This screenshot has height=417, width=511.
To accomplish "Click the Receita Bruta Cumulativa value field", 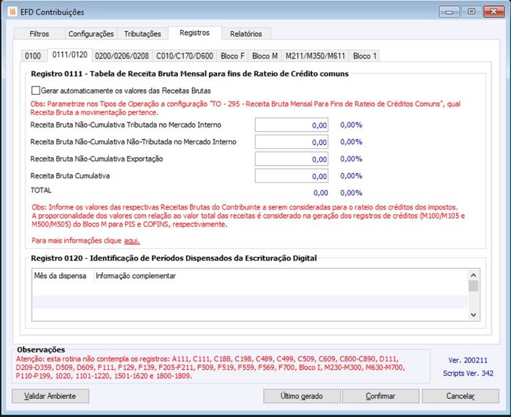I will click(292, 176).
